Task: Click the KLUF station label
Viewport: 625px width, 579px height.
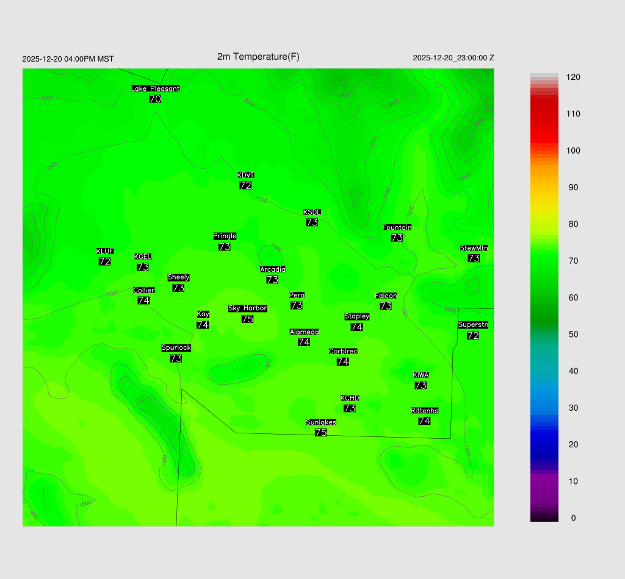Action: click(x=105, y=251)
